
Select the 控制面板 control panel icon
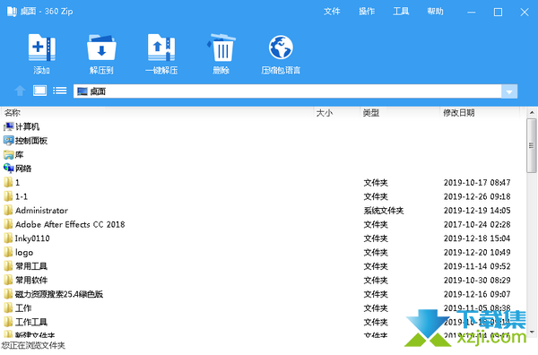click(x=8, y=141)
